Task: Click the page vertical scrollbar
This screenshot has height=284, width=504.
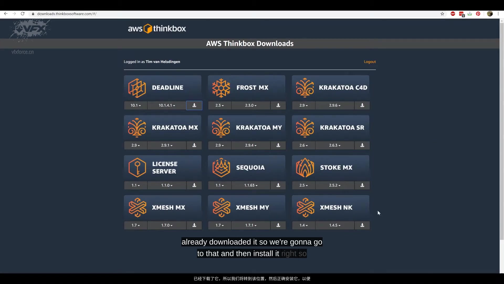Action: (x=502, y=131)
